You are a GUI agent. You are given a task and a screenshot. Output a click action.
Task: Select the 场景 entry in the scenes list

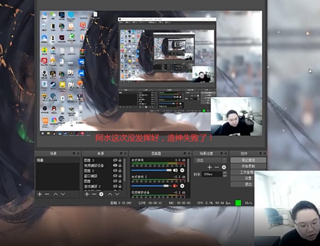(x=57, y=160)
